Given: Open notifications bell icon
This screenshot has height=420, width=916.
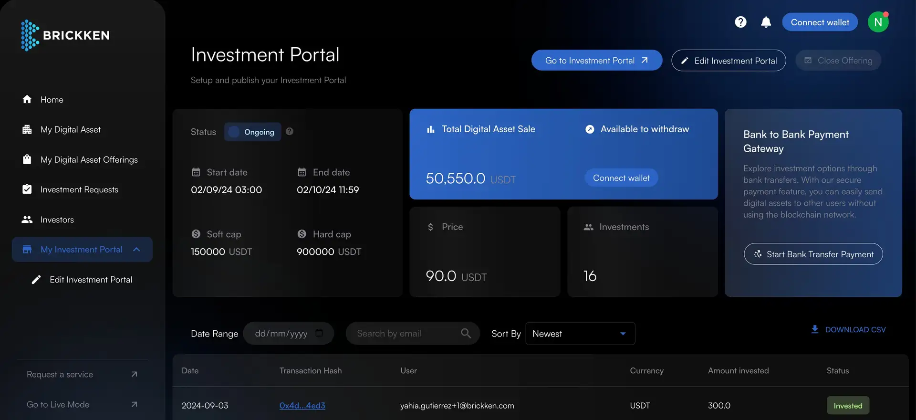Looking at the screenshot, I should 766,22.
